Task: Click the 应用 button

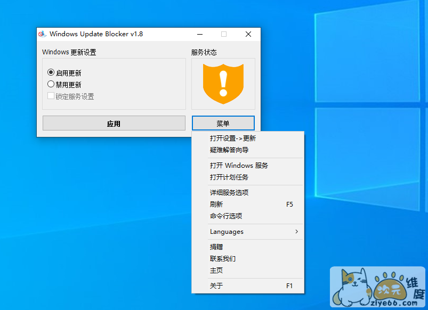Action: coord(114,124)
